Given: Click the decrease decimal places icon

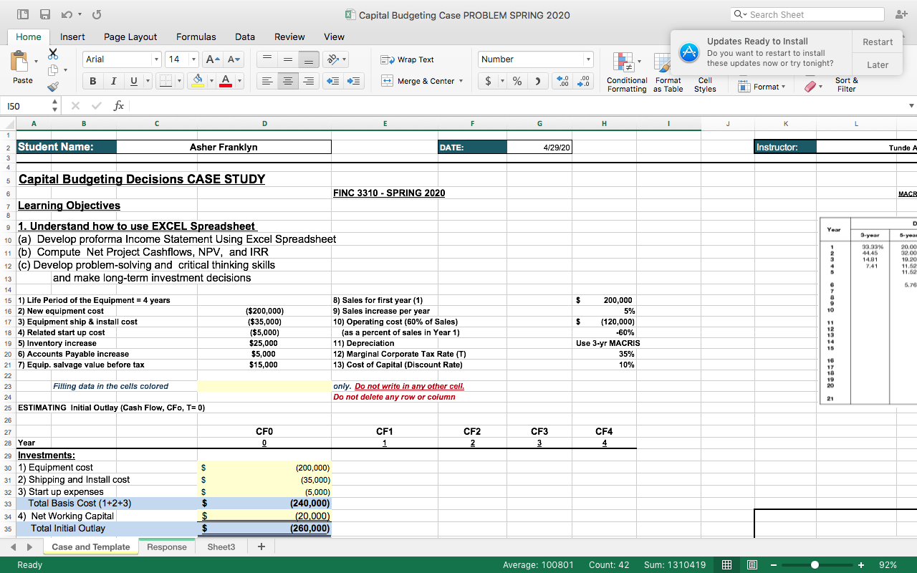Looking at the screenshot, I should click(585, 82).
